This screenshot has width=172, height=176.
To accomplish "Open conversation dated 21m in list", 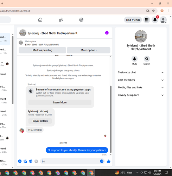I will coord(5,113).
